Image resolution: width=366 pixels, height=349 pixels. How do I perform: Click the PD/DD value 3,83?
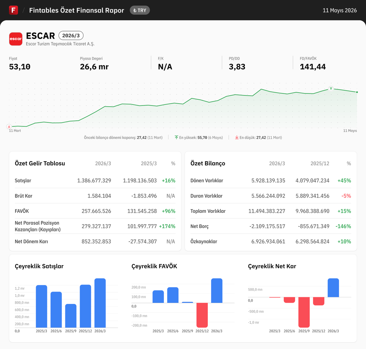(x=237, y=67)
